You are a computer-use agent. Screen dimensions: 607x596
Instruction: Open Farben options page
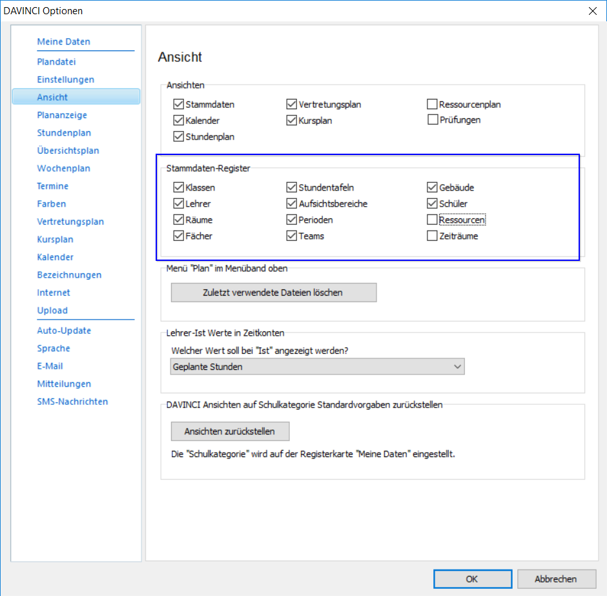coord(52,204)
